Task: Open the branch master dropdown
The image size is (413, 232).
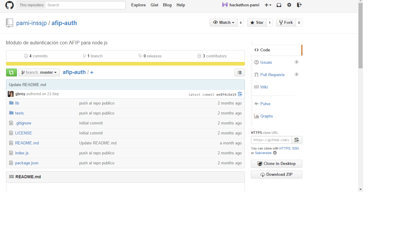Action: pos(39,72)
